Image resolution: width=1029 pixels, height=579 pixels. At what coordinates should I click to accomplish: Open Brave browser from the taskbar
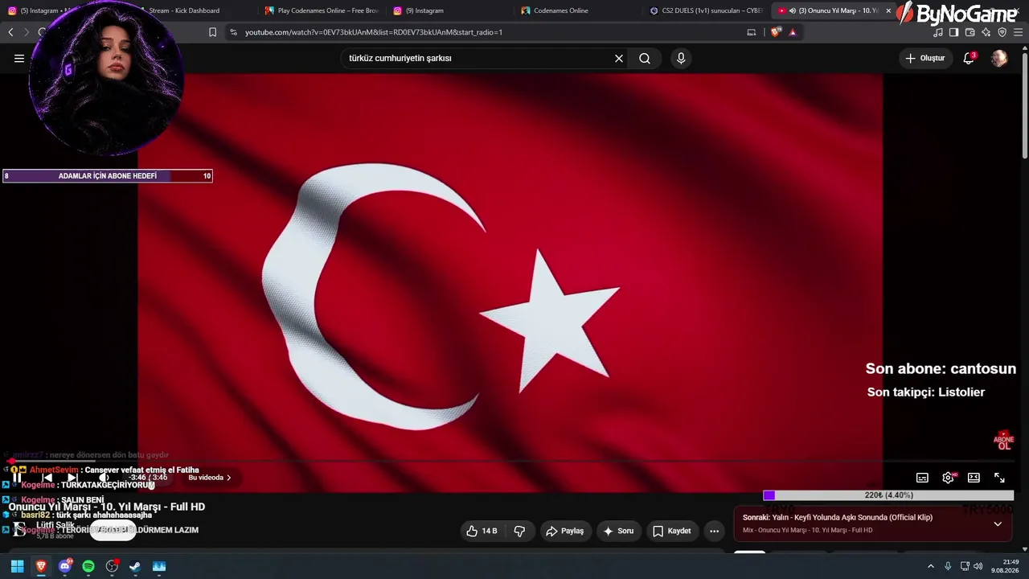[x=41, y=566]
